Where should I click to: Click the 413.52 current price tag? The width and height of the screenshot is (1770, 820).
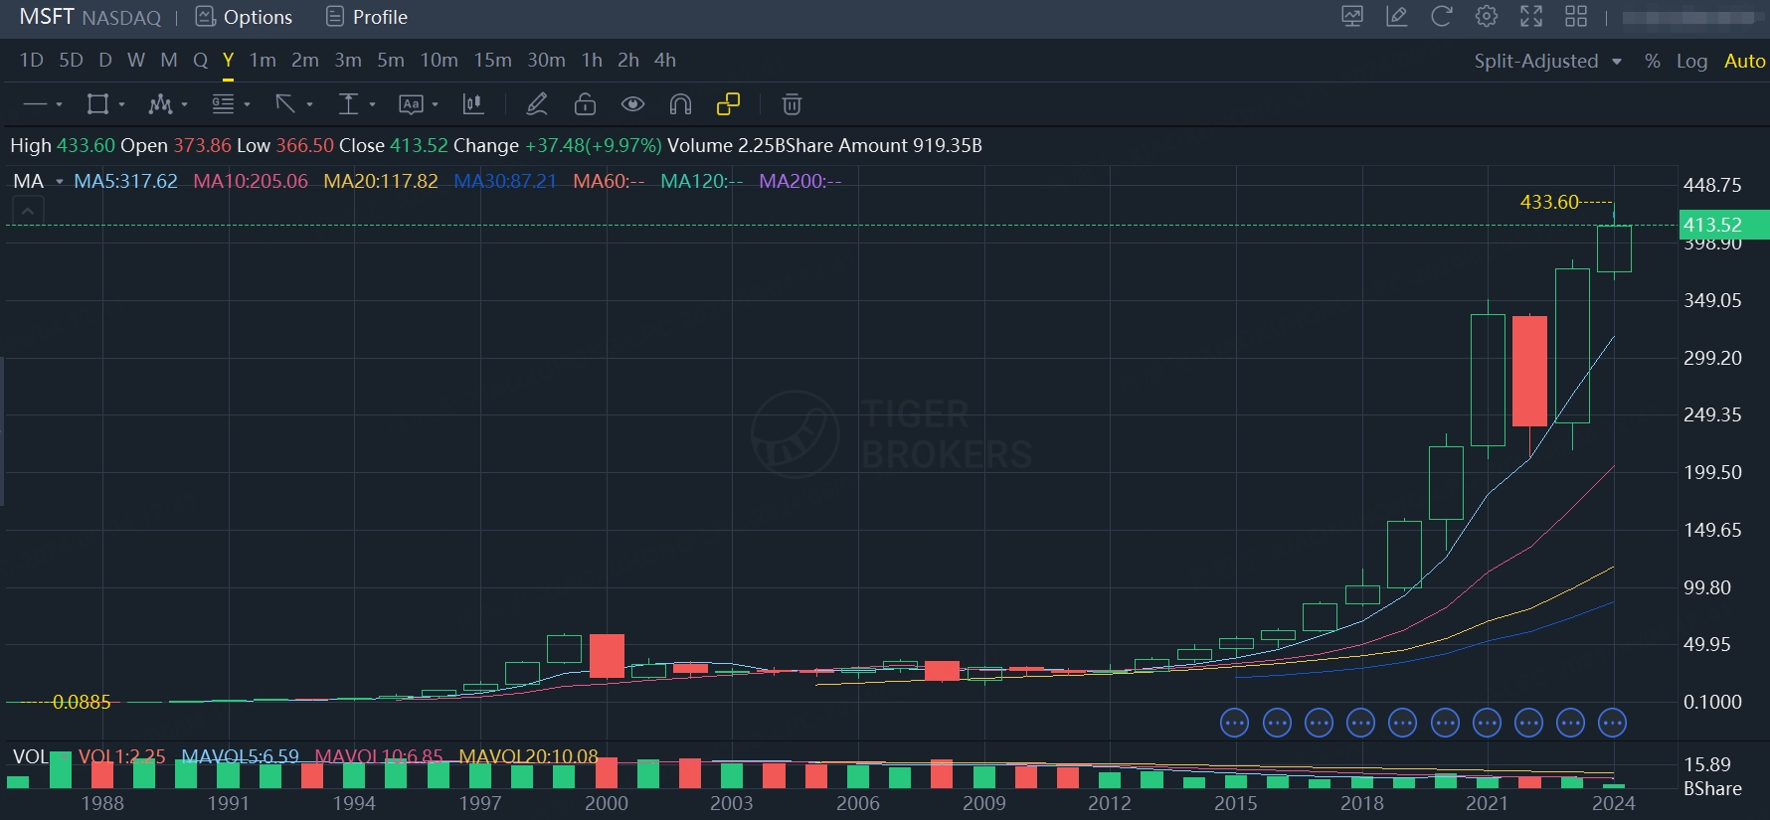tap(1724, 225)
